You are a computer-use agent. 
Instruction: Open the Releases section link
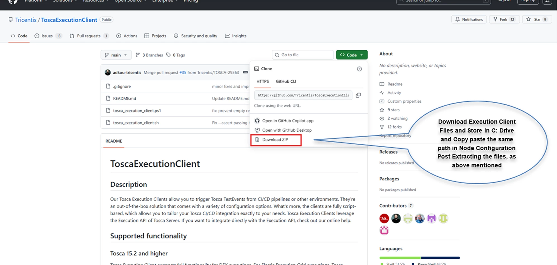tap(388, 152)
